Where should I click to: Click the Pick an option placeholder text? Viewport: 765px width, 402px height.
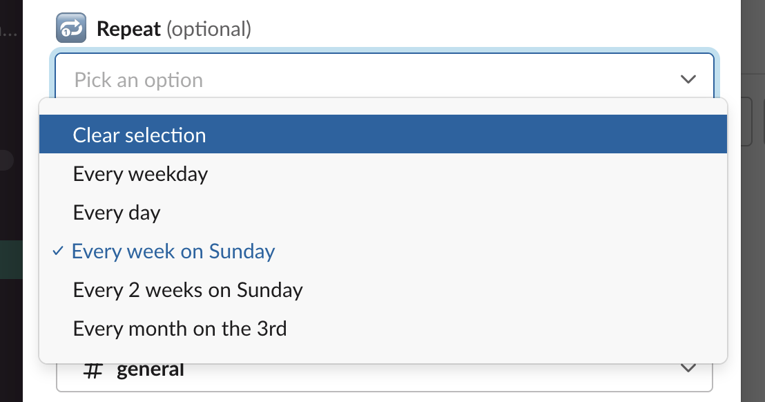[x=139, y=80]
